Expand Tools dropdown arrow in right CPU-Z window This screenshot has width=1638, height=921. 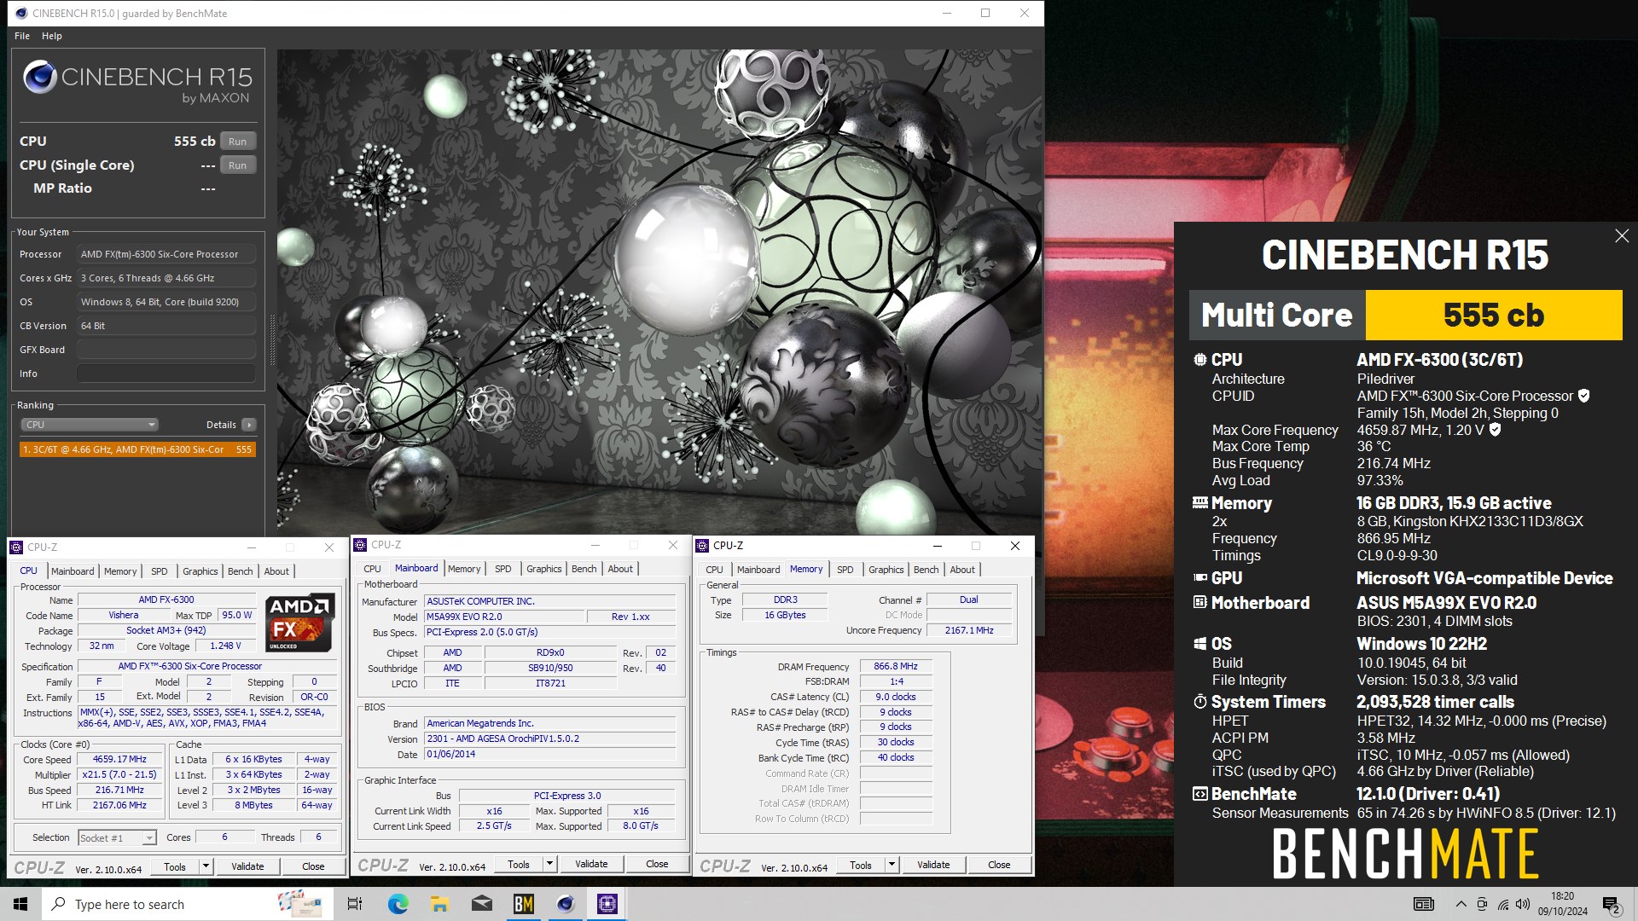892,865
